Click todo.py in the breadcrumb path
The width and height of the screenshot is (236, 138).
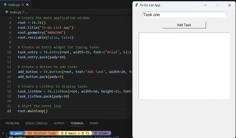click(x=15, y=12)
